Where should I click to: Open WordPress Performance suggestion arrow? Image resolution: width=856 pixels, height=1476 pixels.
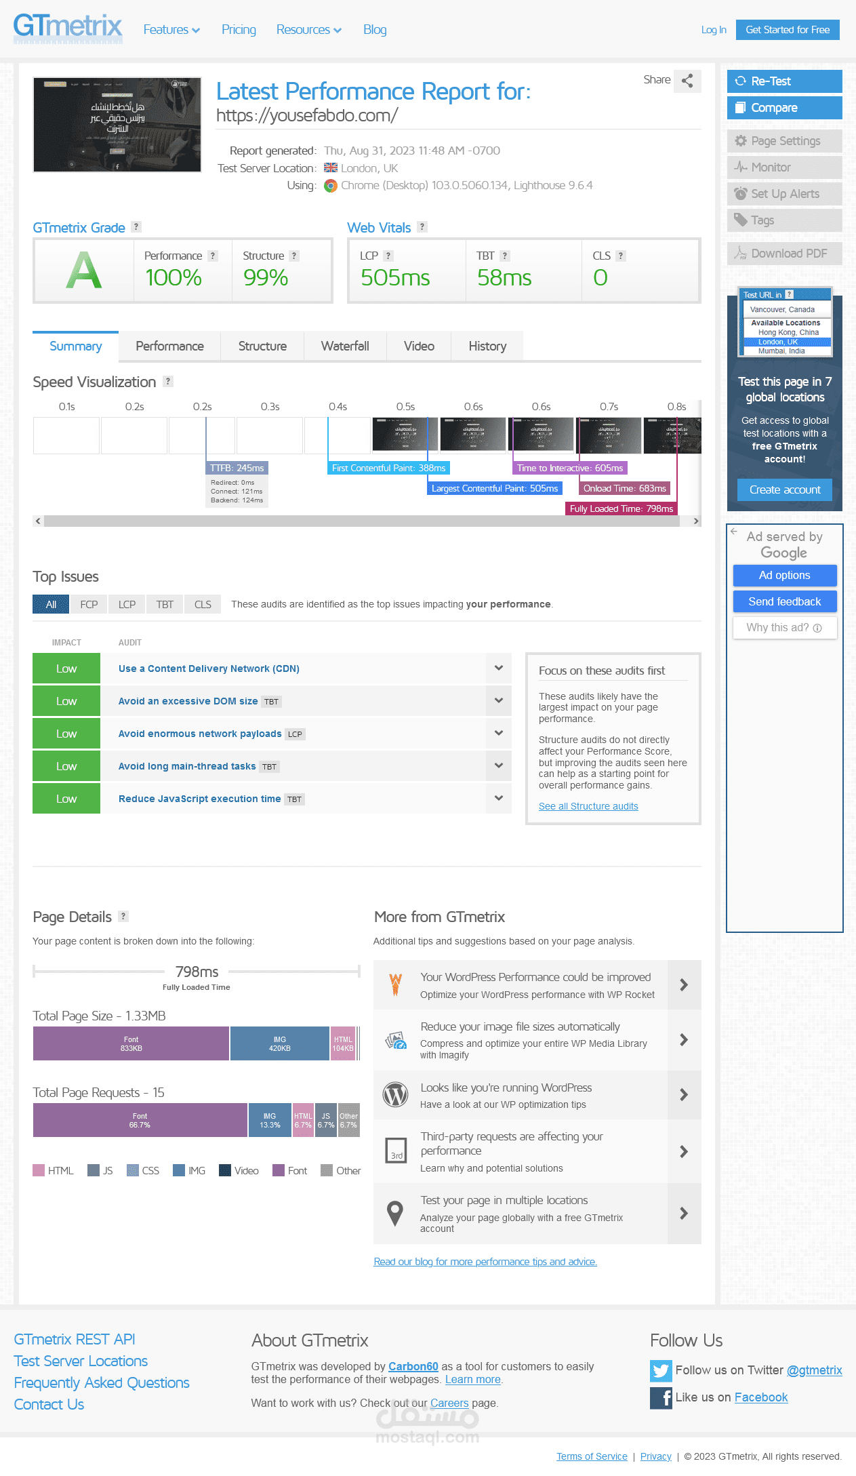[x=684, y=984]
